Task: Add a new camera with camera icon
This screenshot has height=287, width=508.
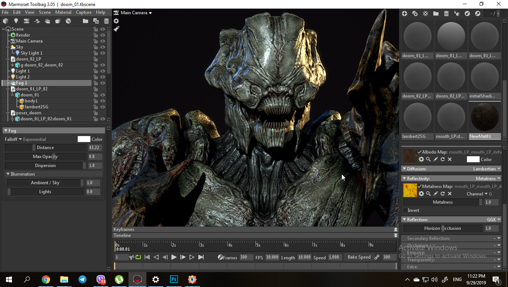Action: click(27, 21)
